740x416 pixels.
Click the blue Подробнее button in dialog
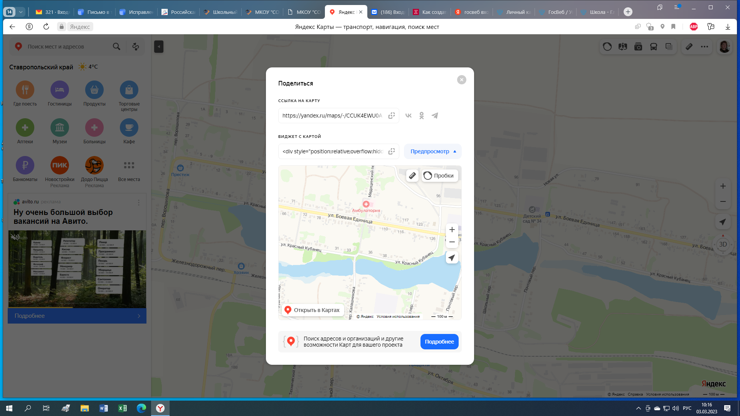[439, 342]
